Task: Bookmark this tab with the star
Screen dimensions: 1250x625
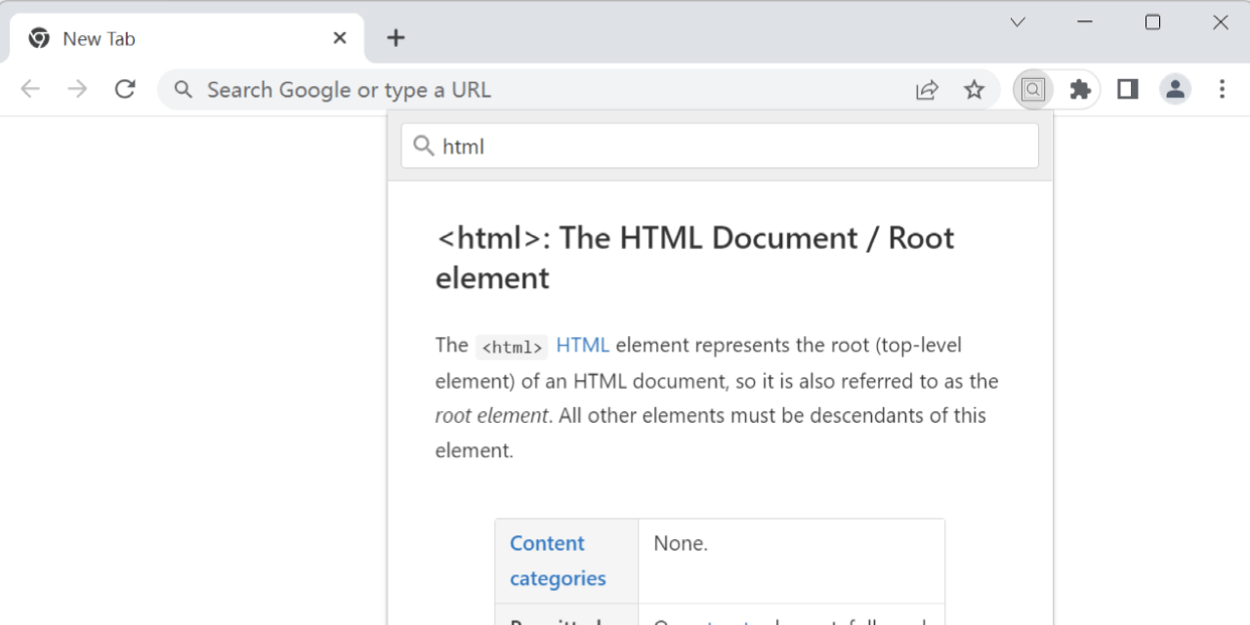Action: click(974, 90)
